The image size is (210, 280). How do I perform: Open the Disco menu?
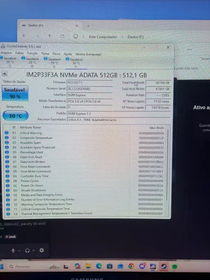coord(56,54)
